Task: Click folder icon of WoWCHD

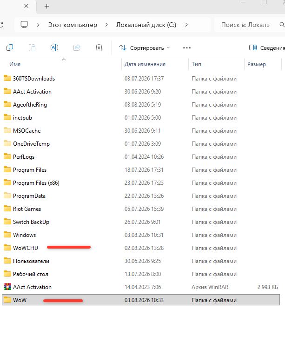Action: 7,248
